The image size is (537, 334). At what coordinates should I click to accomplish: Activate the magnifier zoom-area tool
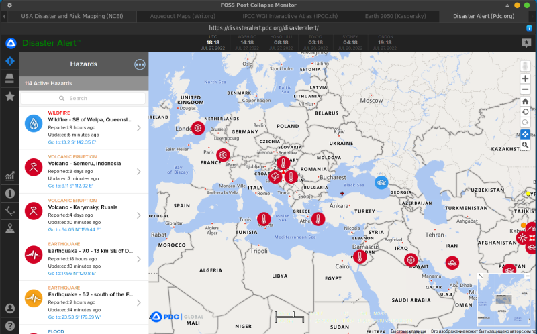tap(525, 144)
